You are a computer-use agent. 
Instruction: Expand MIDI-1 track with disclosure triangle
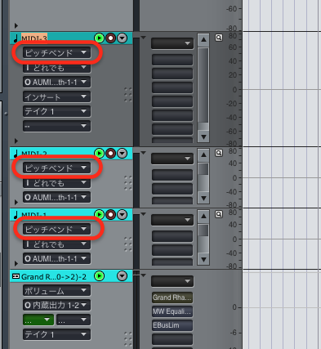point(16,263)
